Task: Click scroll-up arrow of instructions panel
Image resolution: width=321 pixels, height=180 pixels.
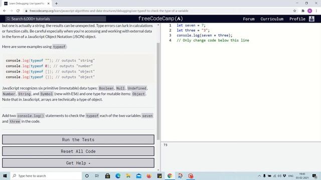Action: click(158, 25)
